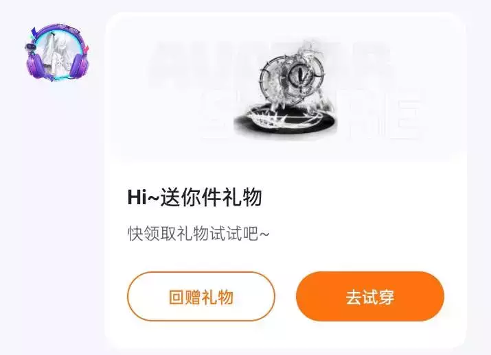The width and height of the screenshot is (491, 355).
Task: Click the 去试穿 orange button
Action: pyautogui.click(x=370, y=297)
